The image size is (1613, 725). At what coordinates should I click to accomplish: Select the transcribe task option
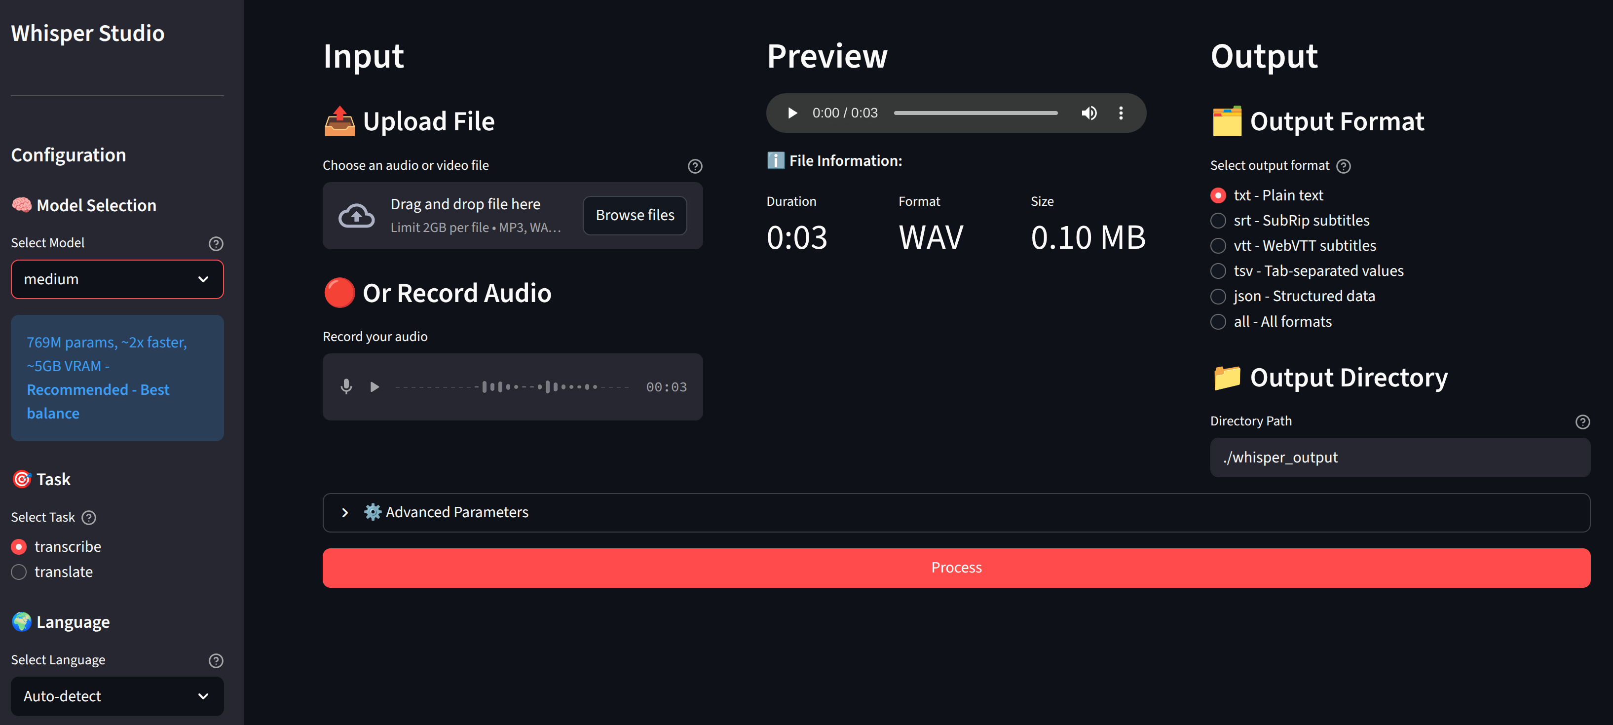[56, 546]
